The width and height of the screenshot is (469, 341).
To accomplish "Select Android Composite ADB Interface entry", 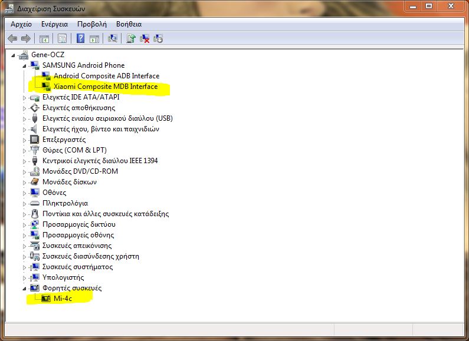I will [106, 76].
